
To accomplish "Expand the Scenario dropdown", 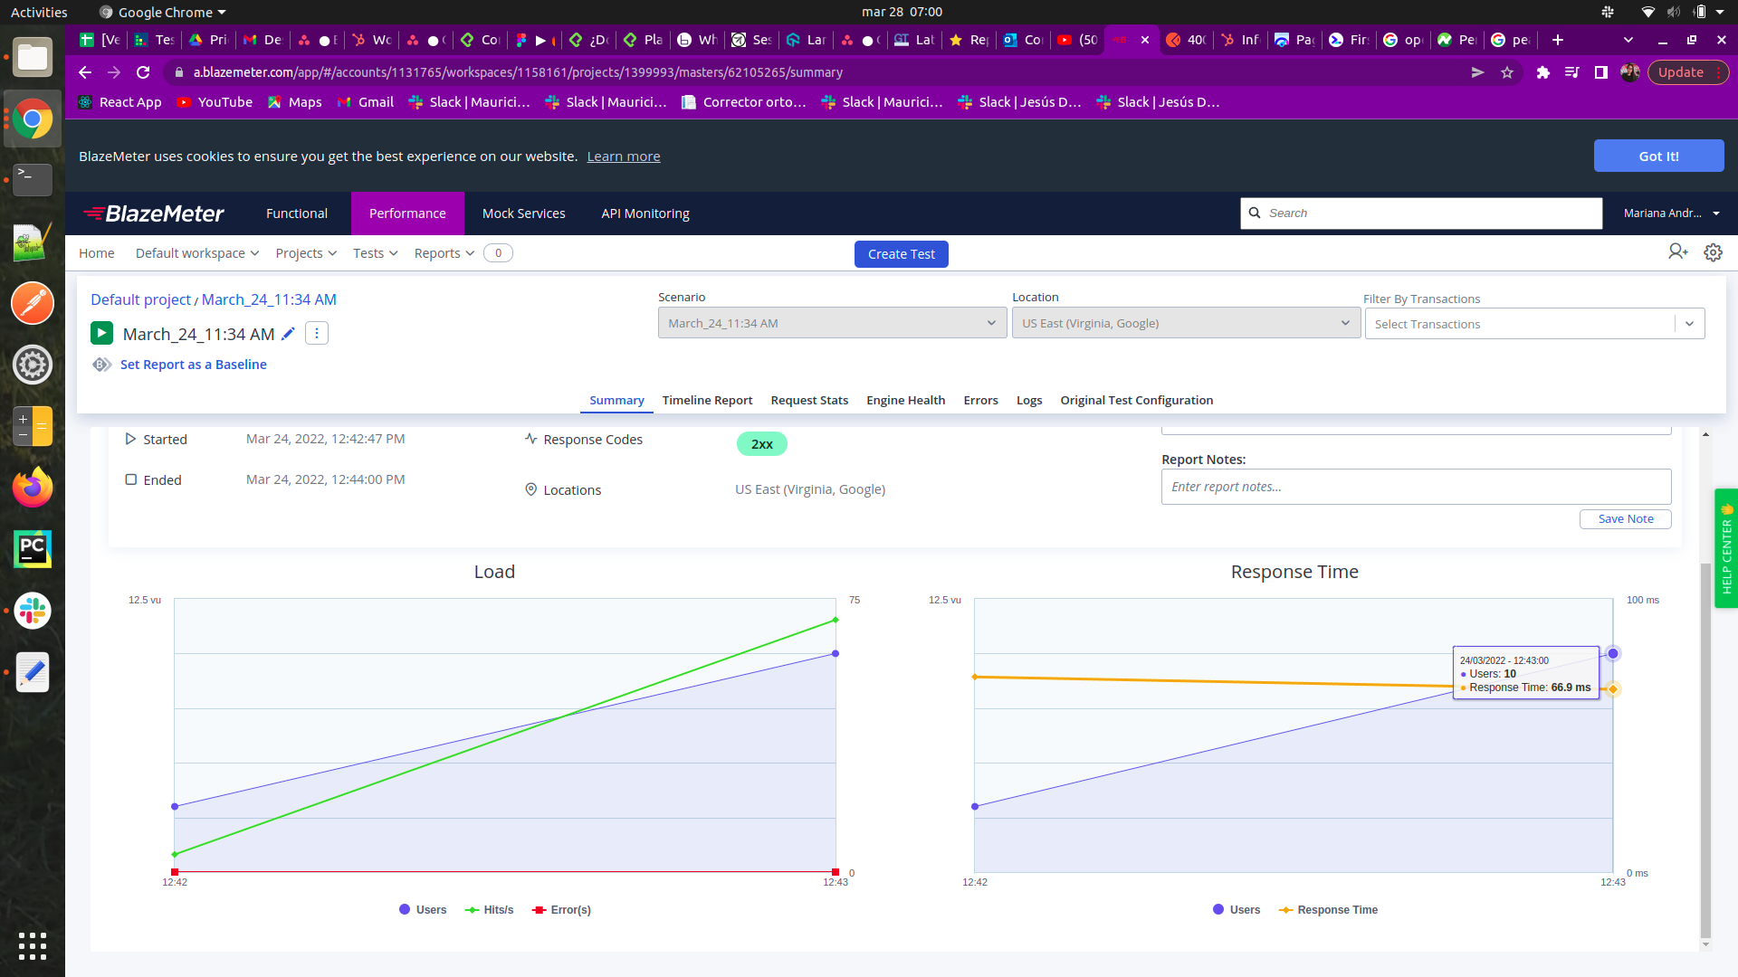I will click(x=832, y=323).
